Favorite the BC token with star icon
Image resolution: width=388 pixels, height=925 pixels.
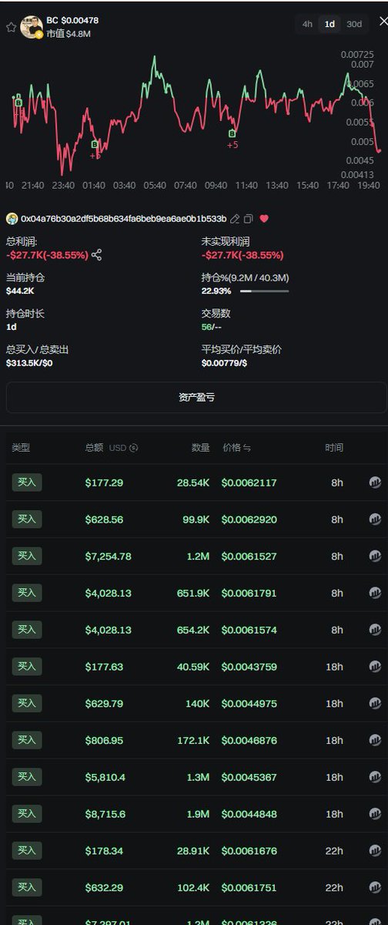coord(11,27)
